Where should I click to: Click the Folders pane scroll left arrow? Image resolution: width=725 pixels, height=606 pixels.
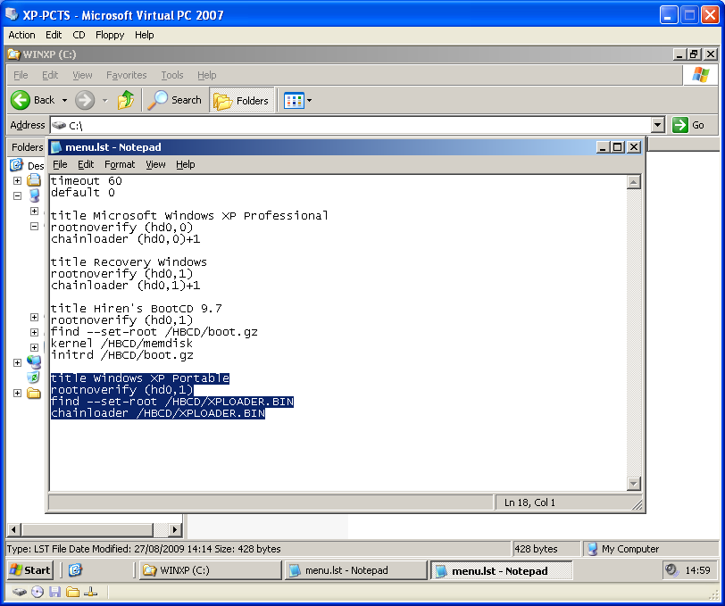(14, 530)
